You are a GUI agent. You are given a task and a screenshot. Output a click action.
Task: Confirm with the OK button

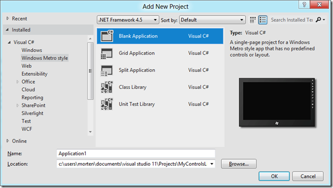(x=274, y=176)
